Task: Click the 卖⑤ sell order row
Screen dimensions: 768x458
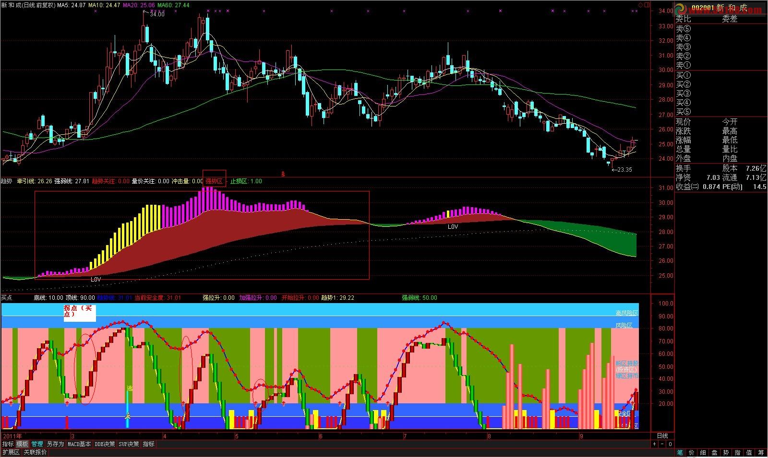Action: pyautogui.click(x=684, y=29)
